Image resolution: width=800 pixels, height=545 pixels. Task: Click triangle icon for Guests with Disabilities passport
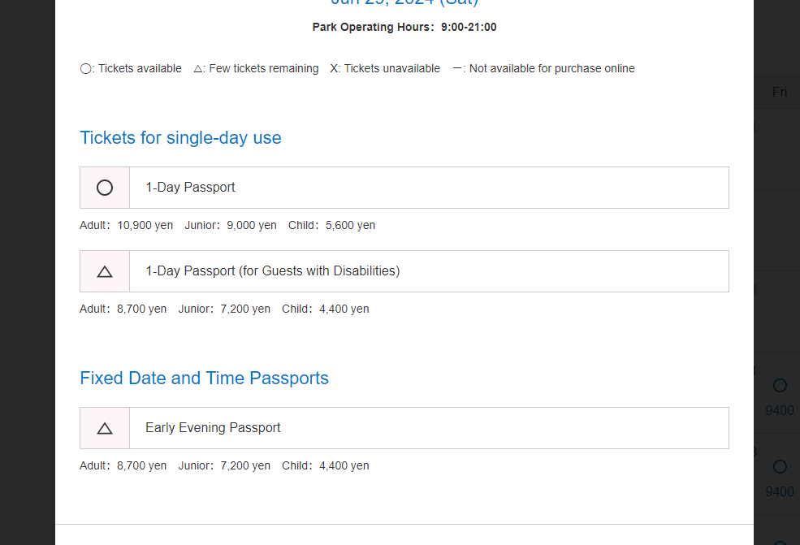105,271
